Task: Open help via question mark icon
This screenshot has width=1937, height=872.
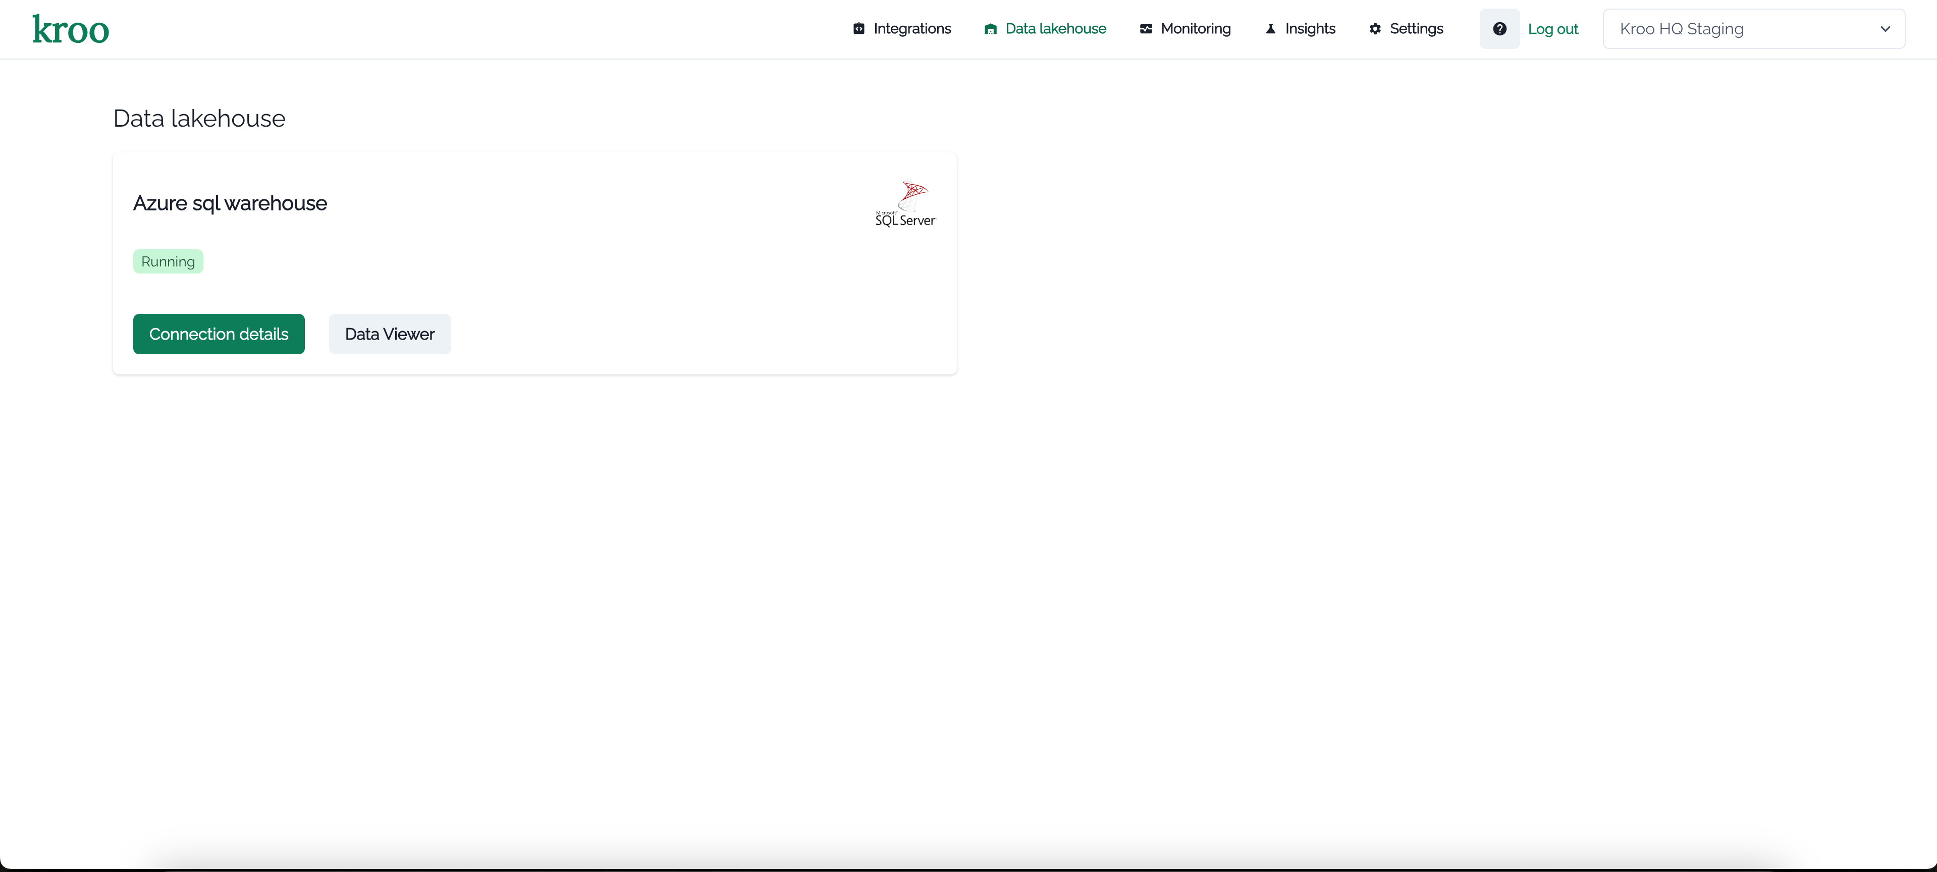Action: tap(1499, 29)
